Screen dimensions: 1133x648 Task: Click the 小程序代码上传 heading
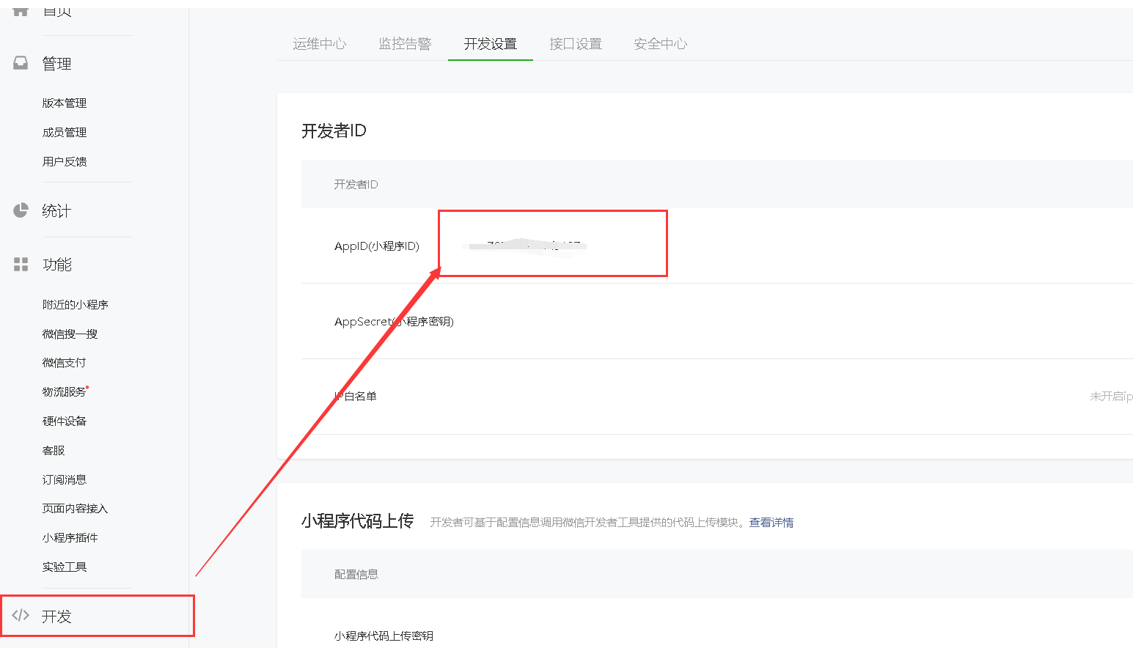(x=358, y=521)
